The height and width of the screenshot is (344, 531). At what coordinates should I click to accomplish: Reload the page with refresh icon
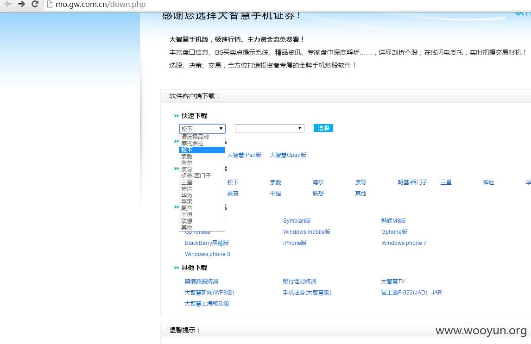(x=35, y=4)
